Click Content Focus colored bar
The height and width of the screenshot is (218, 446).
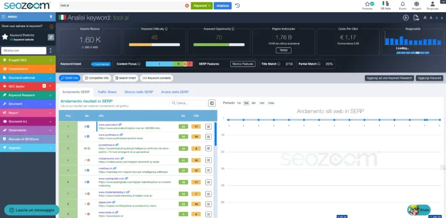[x=169, y=64]
